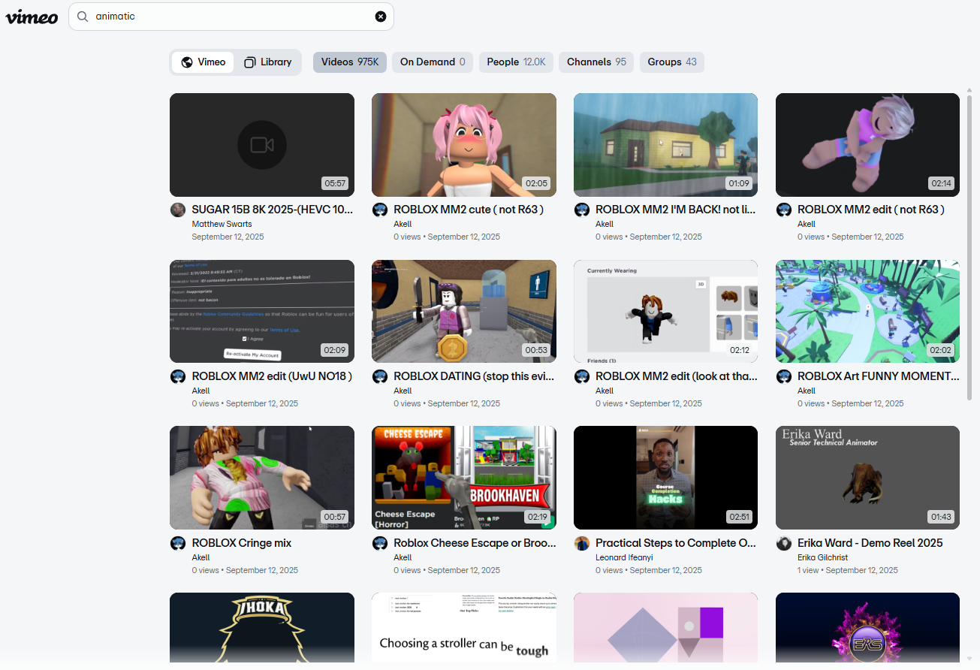Screen dimensions: 980x670
Task: Open the HOKA logo video thumbnail
Action: pyautogui.click(x=262, y=628)
